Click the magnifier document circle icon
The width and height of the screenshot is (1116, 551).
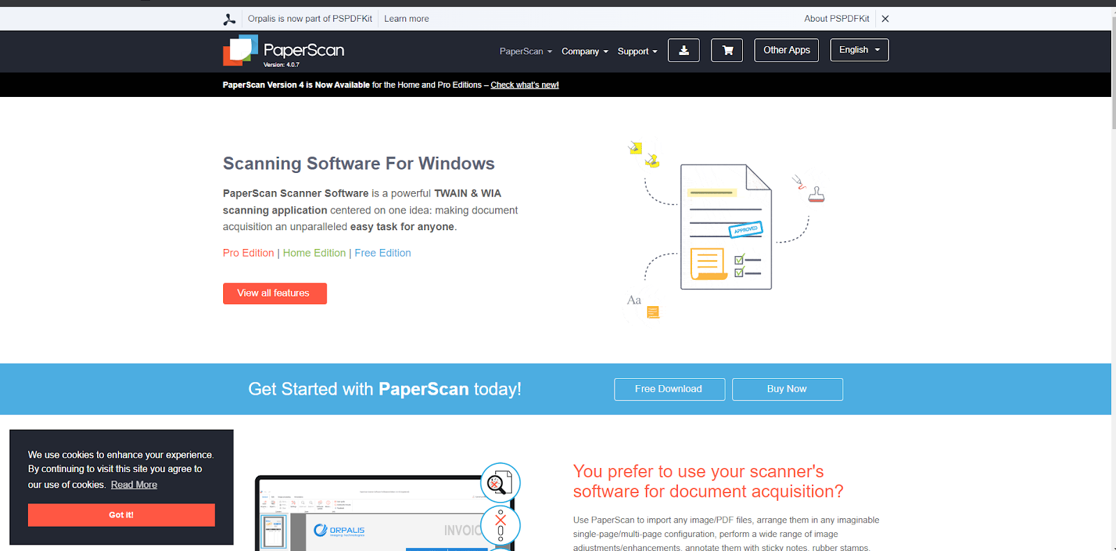[x=500, y=483]
